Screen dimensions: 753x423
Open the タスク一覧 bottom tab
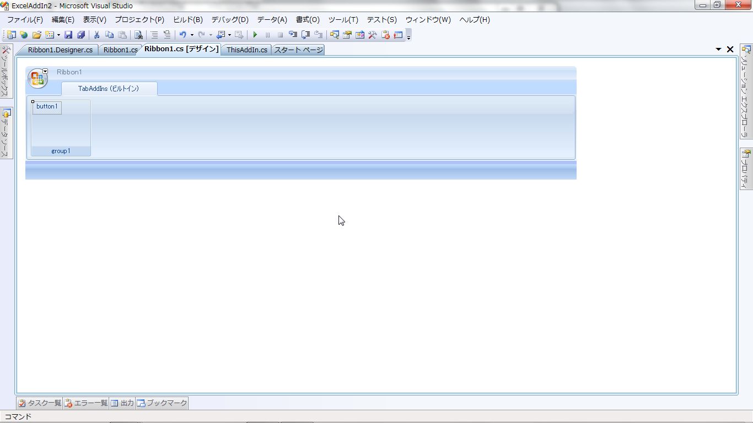click(x=40, y=403)
